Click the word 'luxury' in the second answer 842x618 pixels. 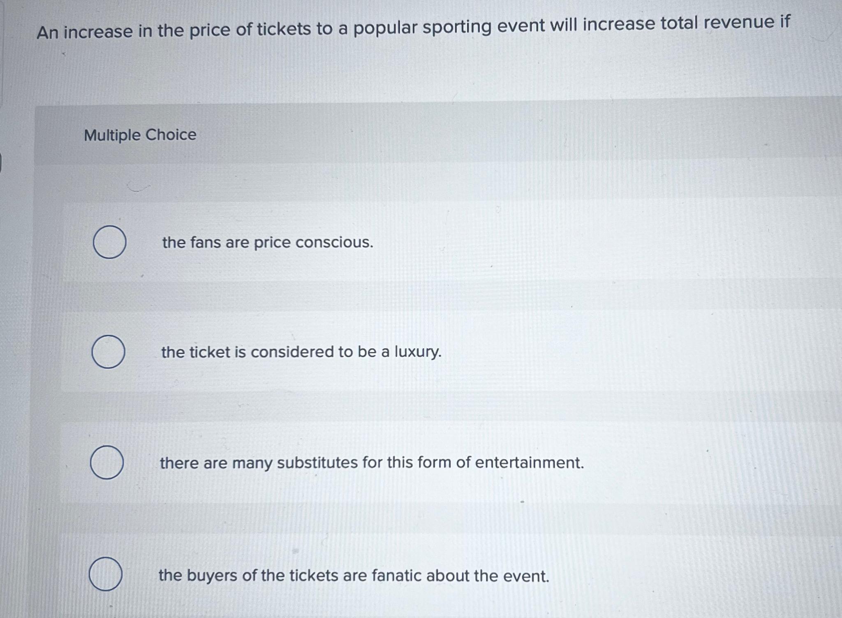418,352
